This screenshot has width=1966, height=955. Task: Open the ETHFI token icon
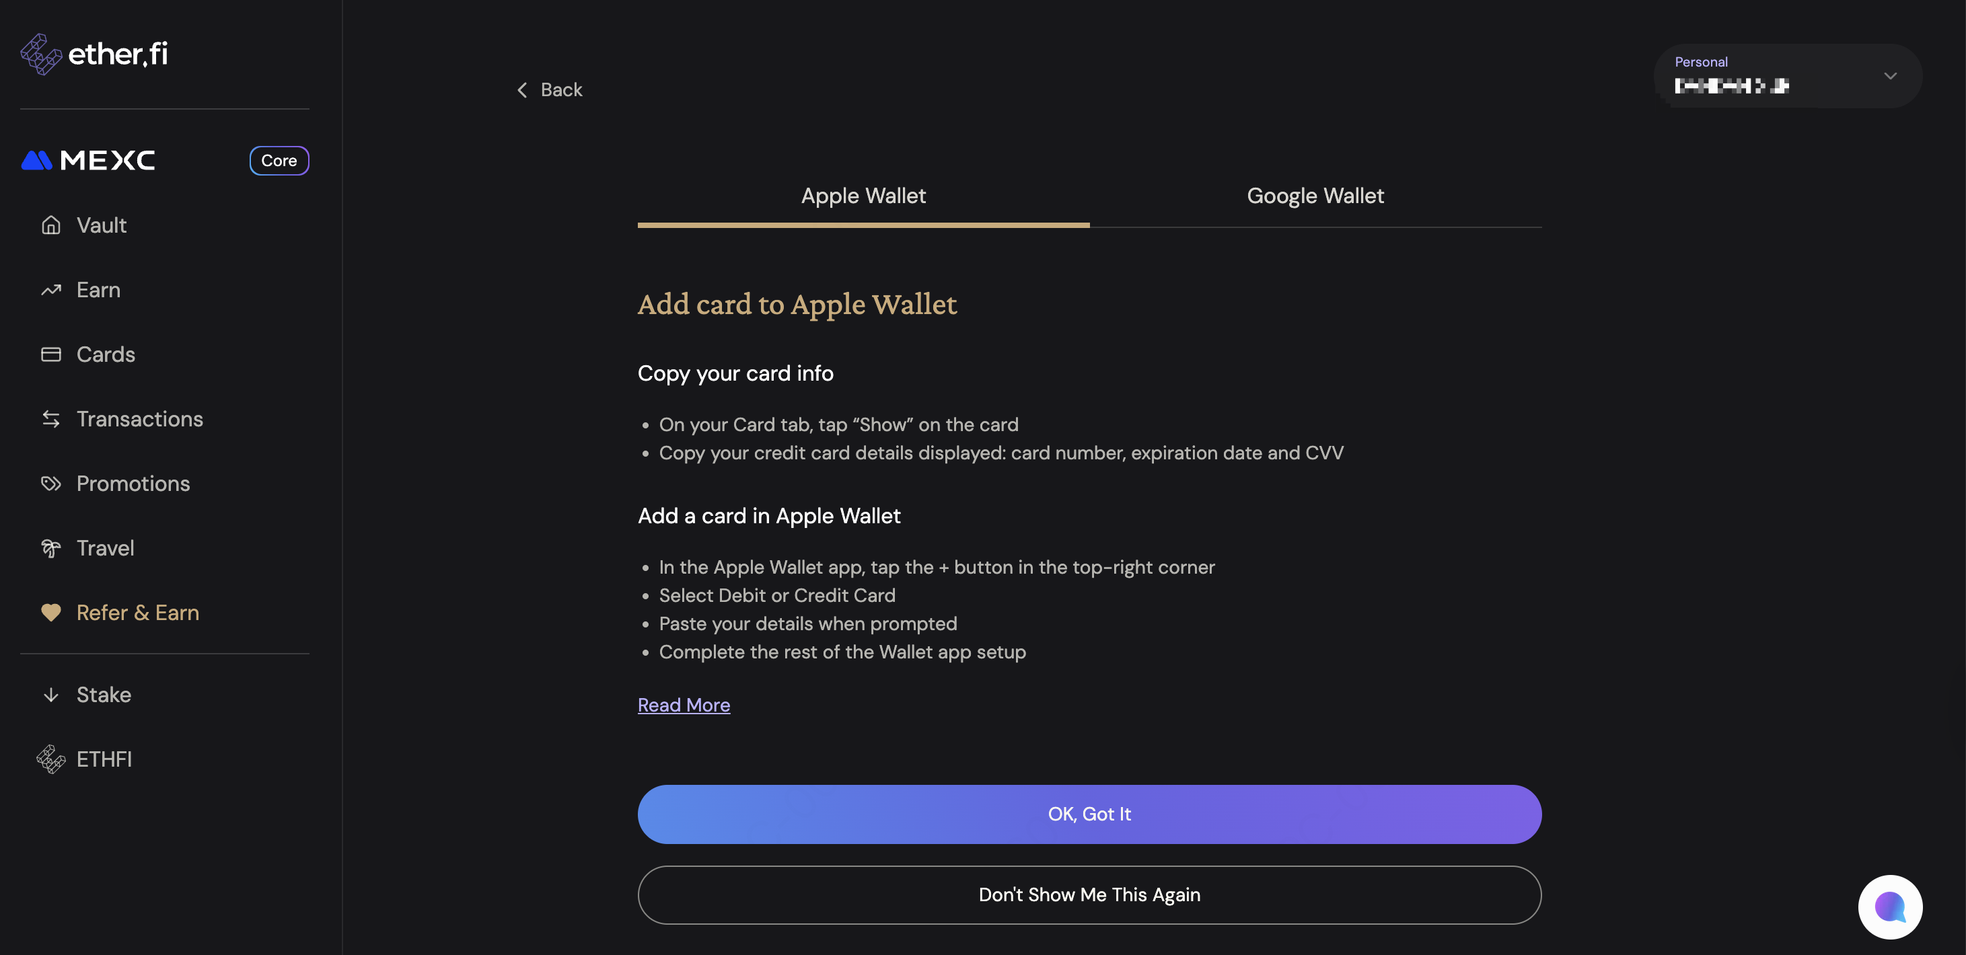point(51,759)
